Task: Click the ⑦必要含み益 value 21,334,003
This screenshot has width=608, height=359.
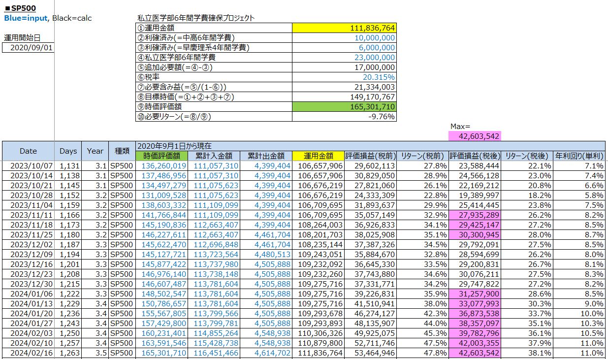Action: tap(344, 87)
